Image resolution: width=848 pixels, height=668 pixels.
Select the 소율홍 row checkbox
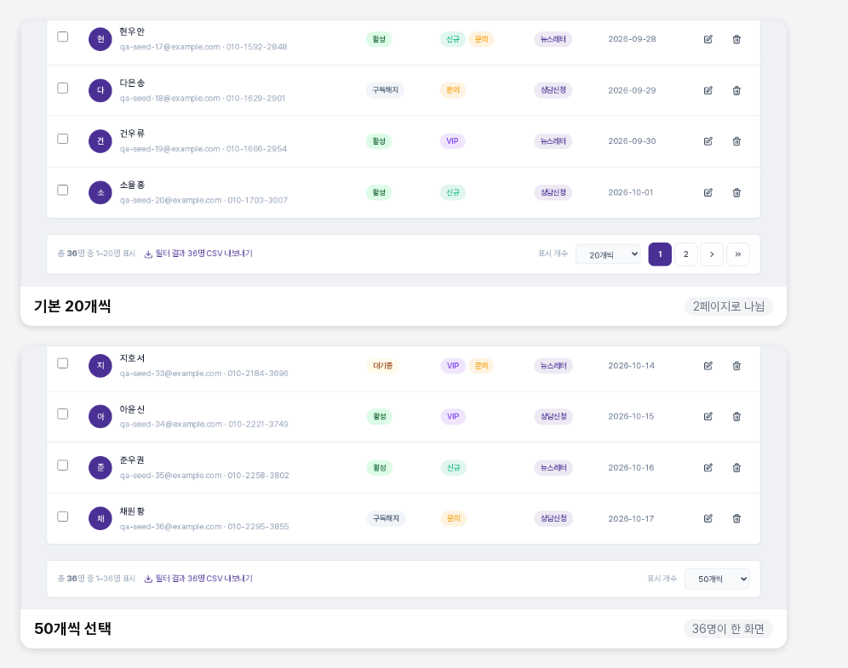point(63,191)
